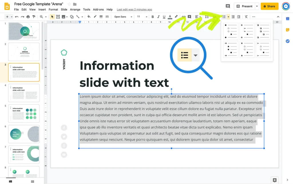Open the line type dropdown arrow

point(82,17)
